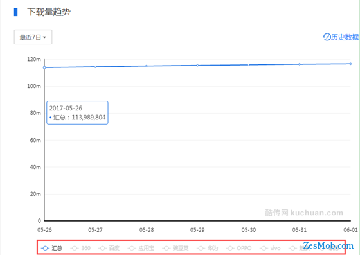Image resolution: width=360 pixels, height=255 pixels.
Task: Click the 06-01 data point on line
Action: 350,64
